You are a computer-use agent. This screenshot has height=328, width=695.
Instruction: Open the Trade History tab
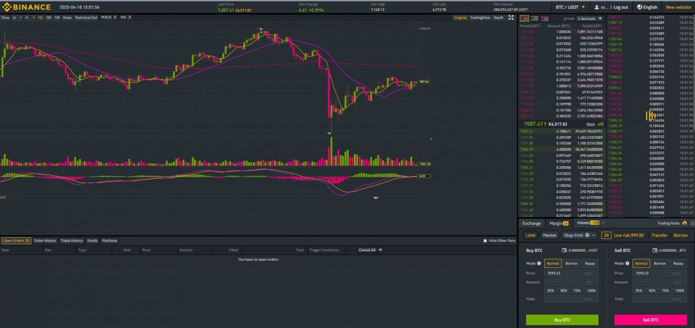[x=72, y=241]
